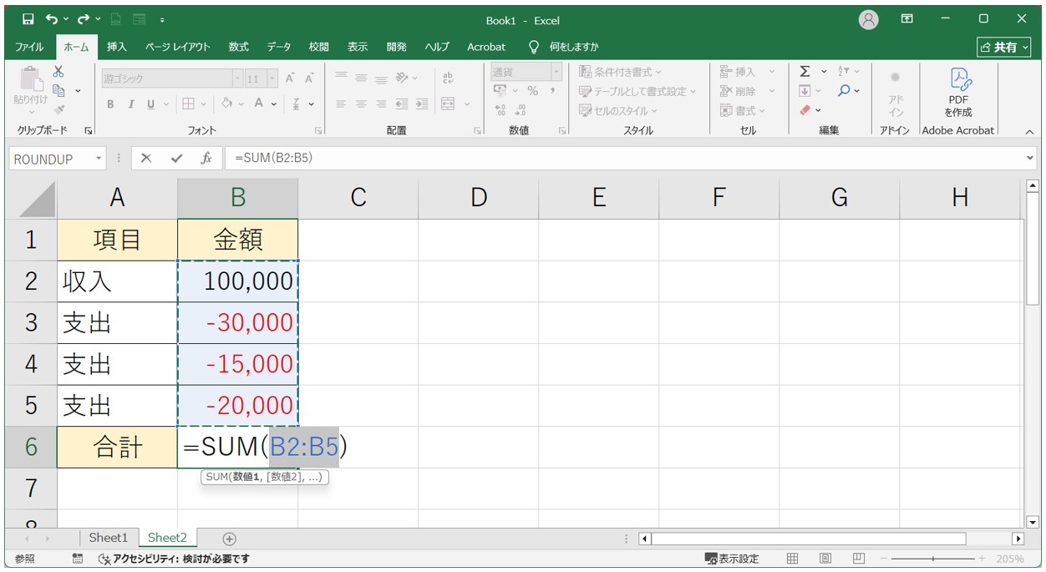Open the データ ribbon tab
The image size is (1046, 572).
click(x=279, y=47)
